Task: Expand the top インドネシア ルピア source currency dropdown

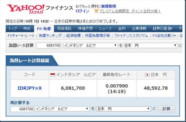Action: pyautogui.click(x=91, y=45)
